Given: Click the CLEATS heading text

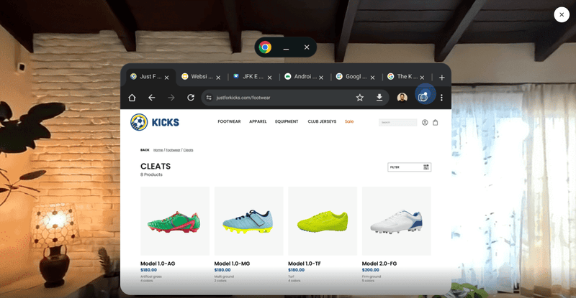Looking at the screenshot, I should pyautogui.click(x=156, y=167).
